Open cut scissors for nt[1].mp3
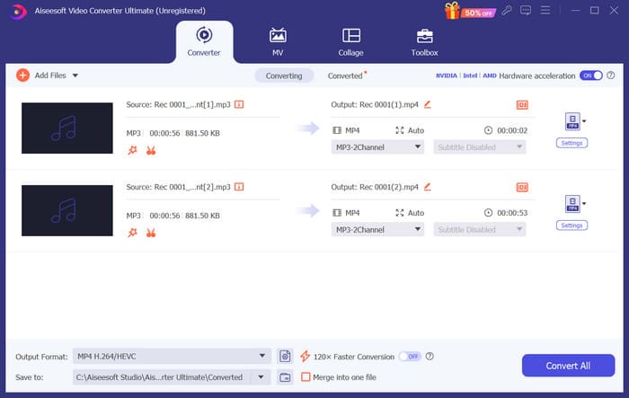This screenshot has height=398, width=629. [x=151, y=150]
